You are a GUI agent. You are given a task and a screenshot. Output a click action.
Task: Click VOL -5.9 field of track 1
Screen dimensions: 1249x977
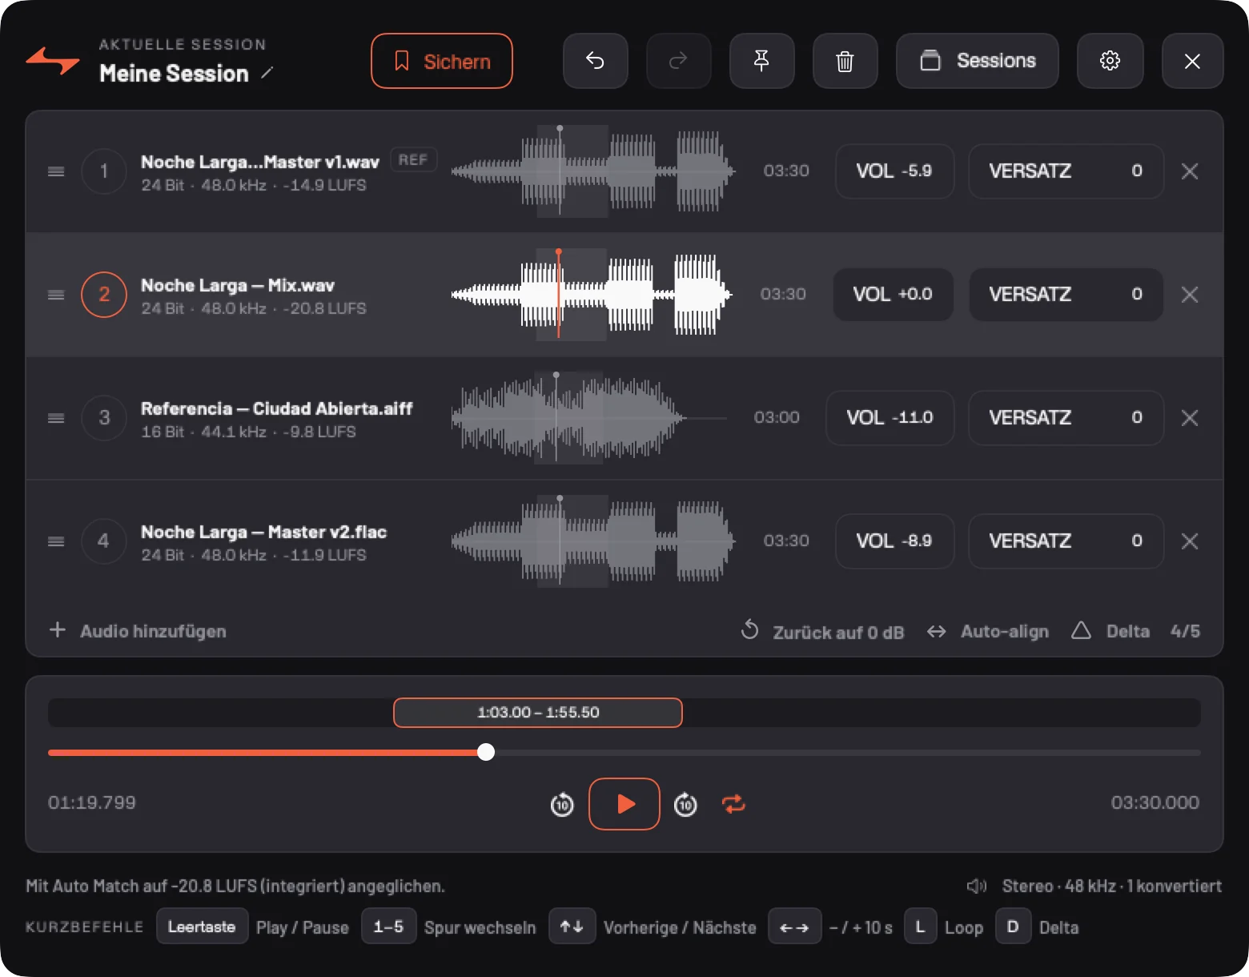pyautogui.click(x=895, y=171)
